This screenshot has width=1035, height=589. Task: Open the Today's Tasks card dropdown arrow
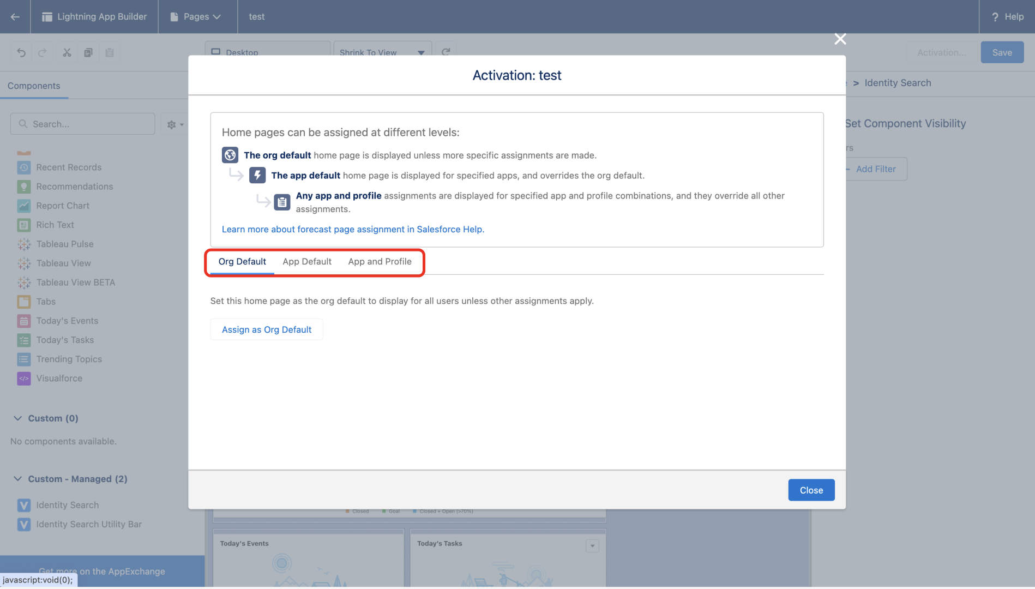(x=592, y=546)
